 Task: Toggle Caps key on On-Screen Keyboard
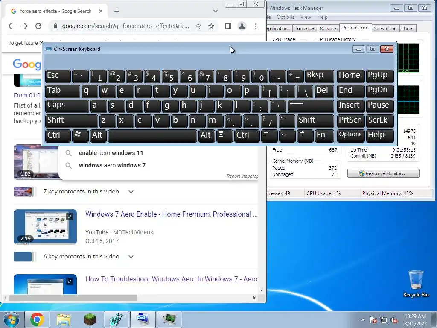pyautogui.click(x=67, y=106)
